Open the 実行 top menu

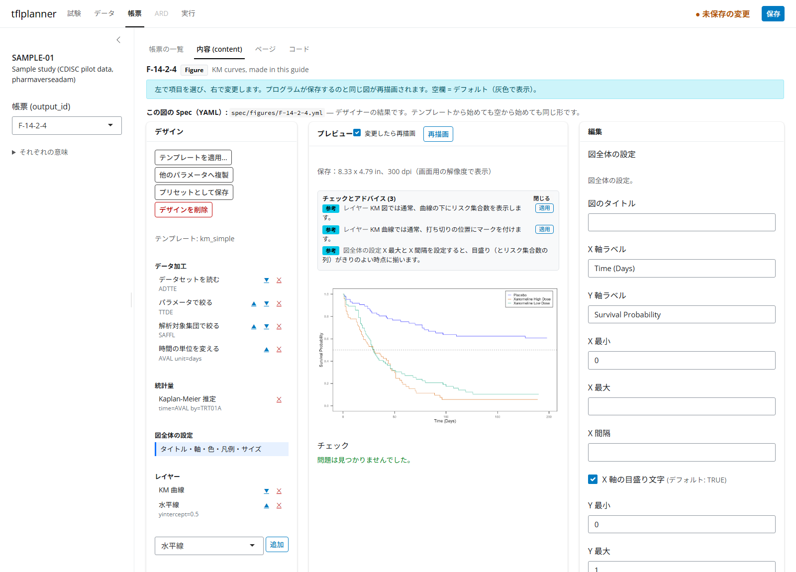pyautogui.click(x=188, y=13)
